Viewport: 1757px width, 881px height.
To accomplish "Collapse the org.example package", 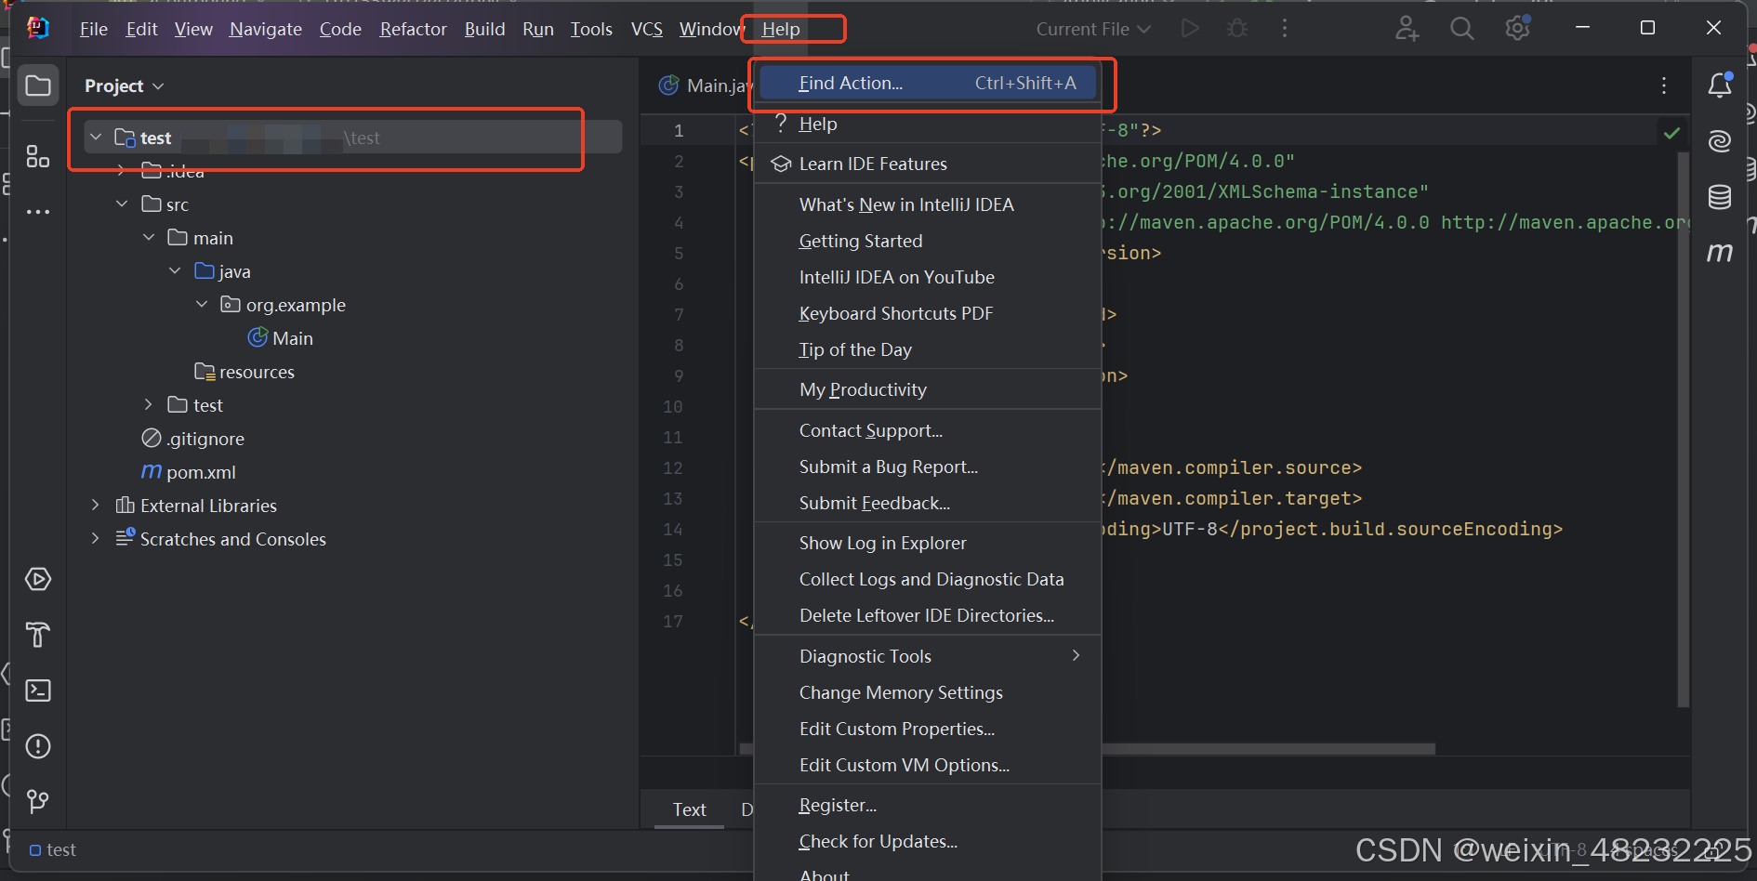I will coord(202,305).
